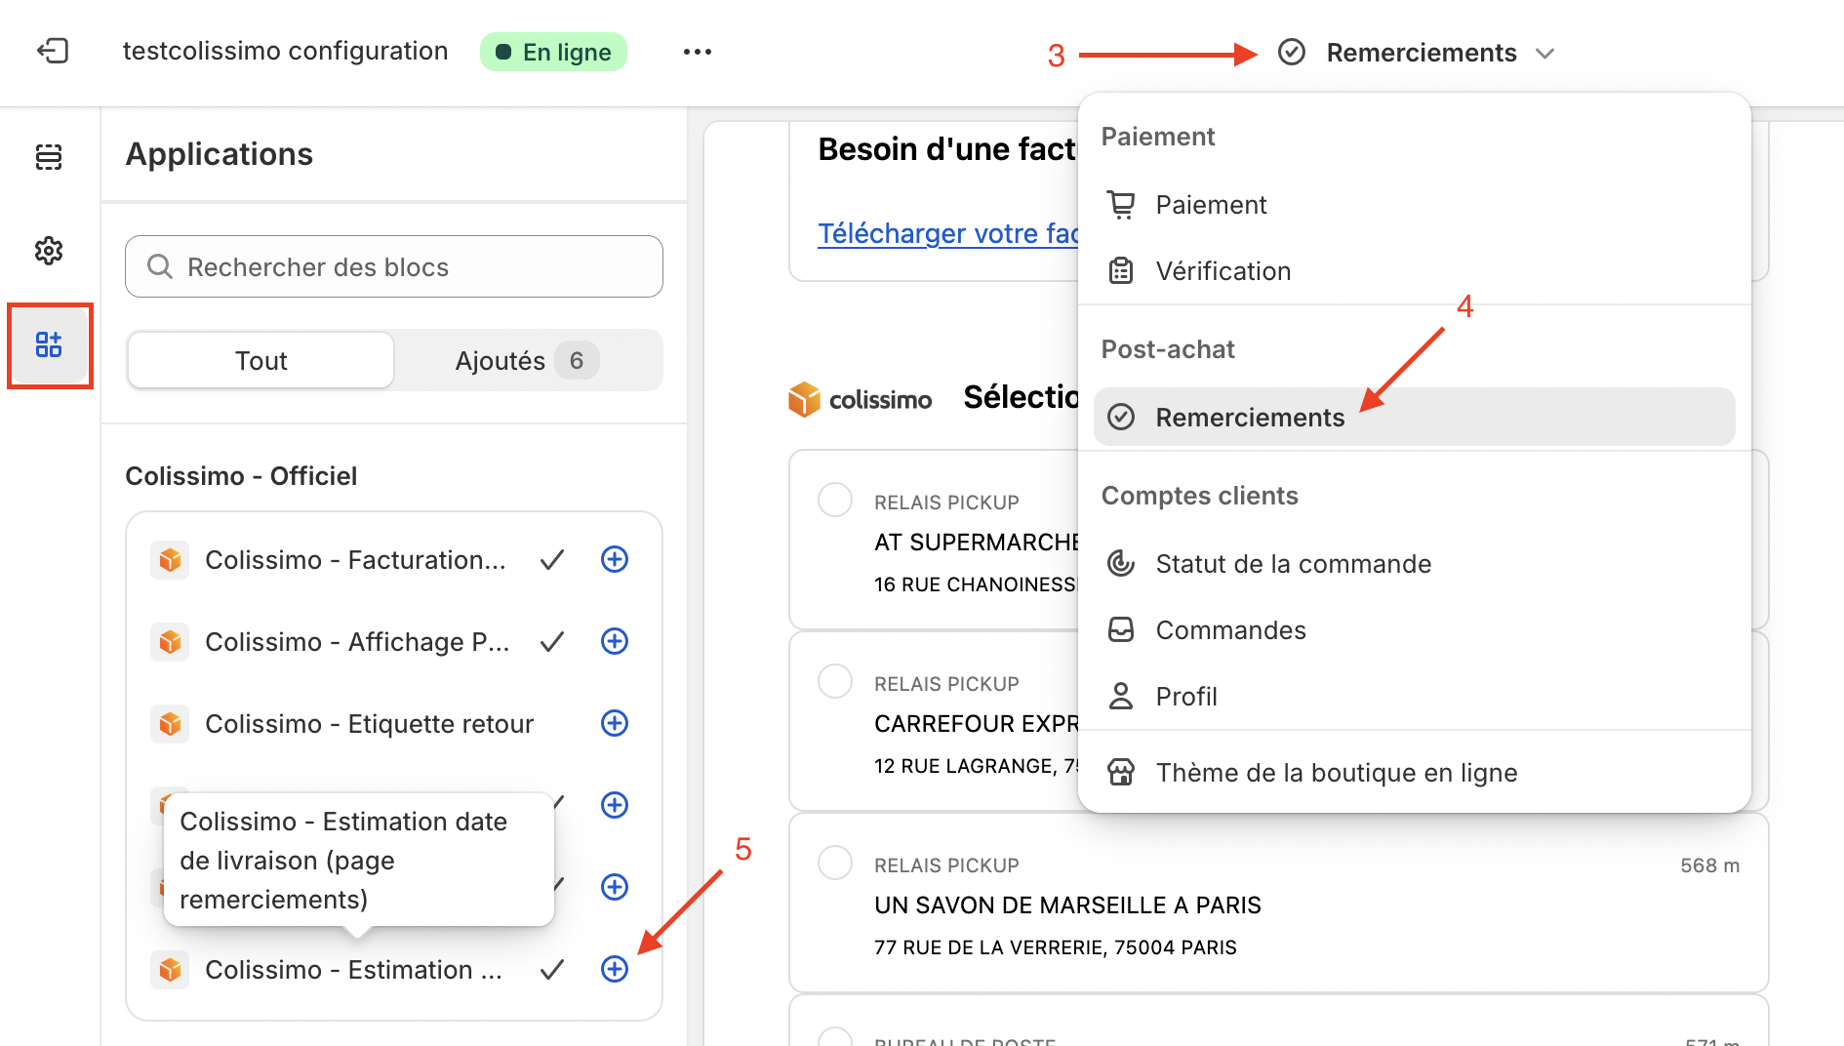Click the 77 RUE DE LA VERRERIE address

1056,947
